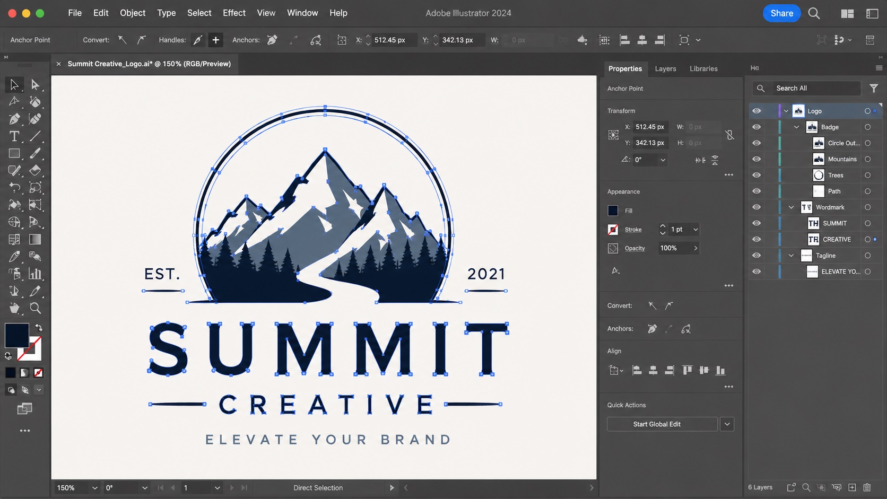The height and width of the screenshot is (499, 887).
Task: Hide the Logo layer
Action: 756,111
